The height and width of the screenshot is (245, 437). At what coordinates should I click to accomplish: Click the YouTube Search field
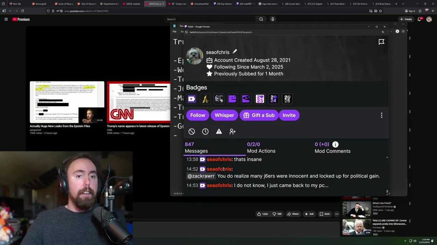pos(210,19)
